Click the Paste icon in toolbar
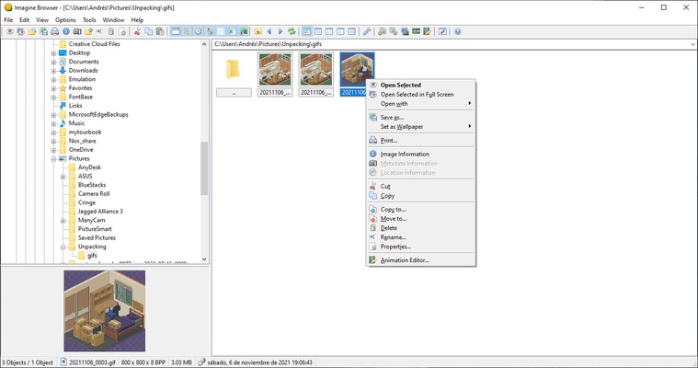Image resolution: width=698 pixels, height=368 pixels. click(160, 31)
